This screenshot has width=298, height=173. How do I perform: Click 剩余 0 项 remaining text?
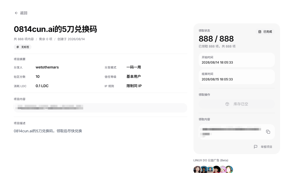point(46,39)
